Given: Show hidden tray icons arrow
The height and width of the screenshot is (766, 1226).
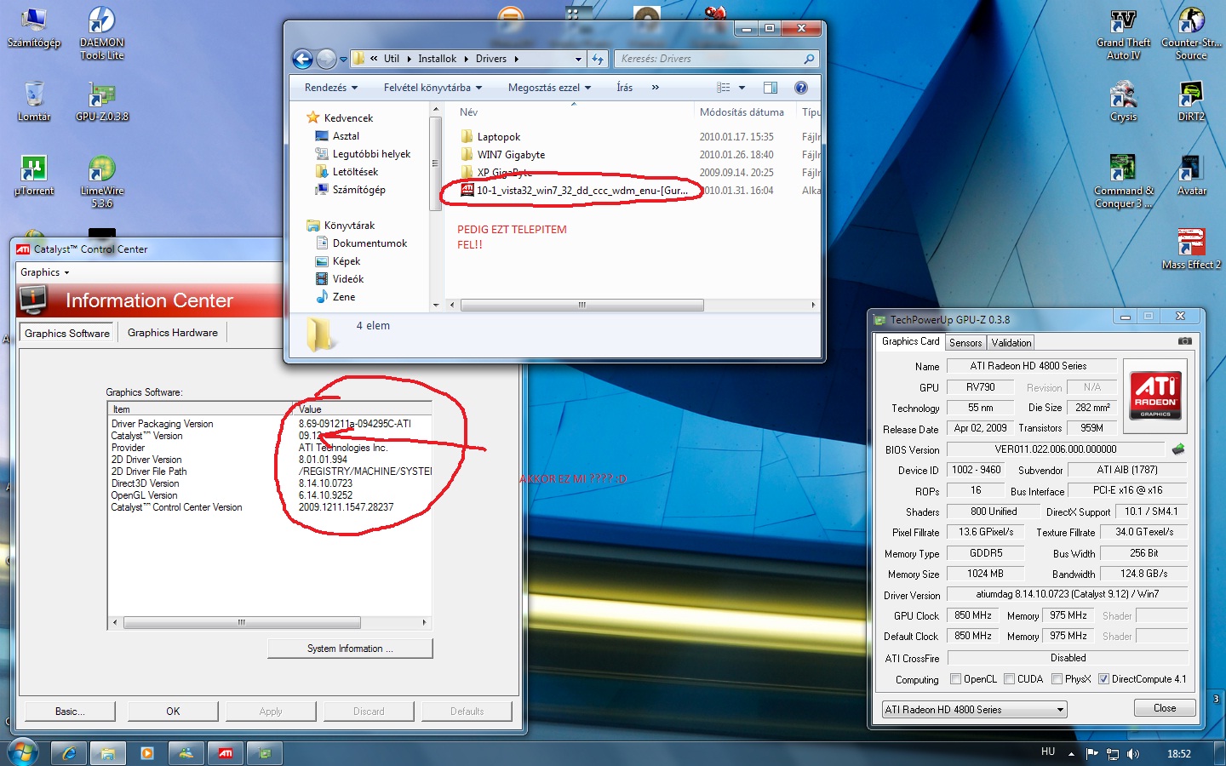Looking at the screenshot, I should coord(1071,753).
